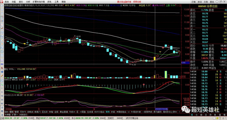Click the X10 volume scale label
The height and width of the screenshot is (120, 227).
184,77
